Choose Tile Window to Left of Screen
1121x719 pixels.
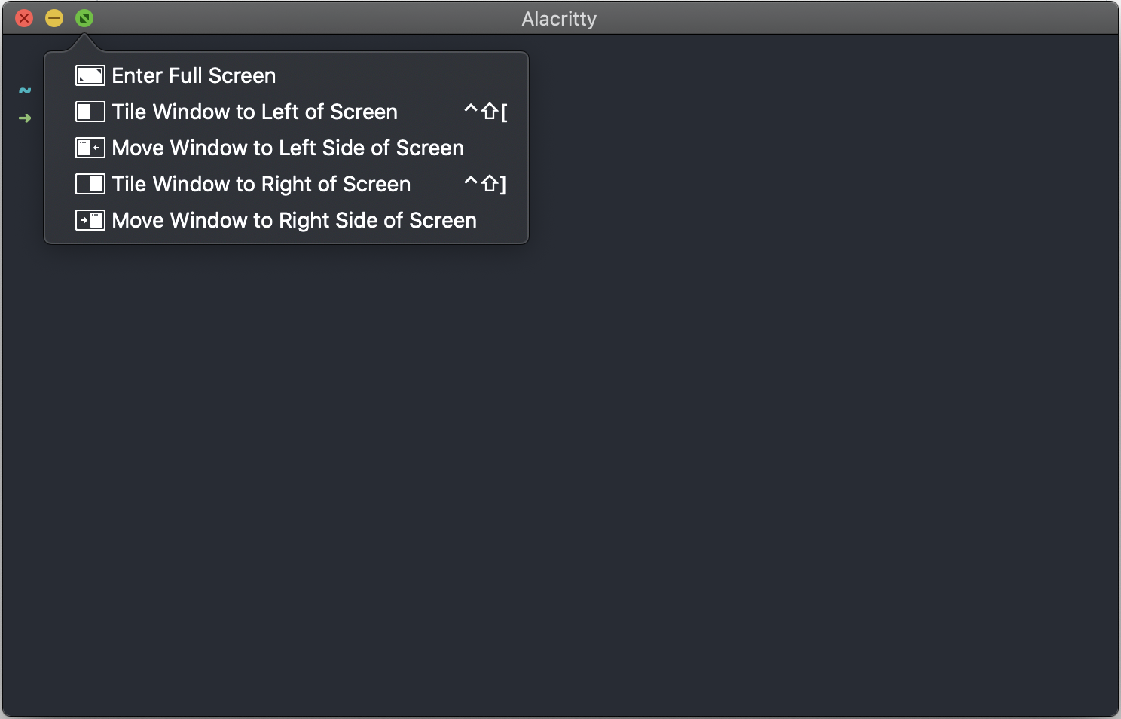click(x=255, y=112)
